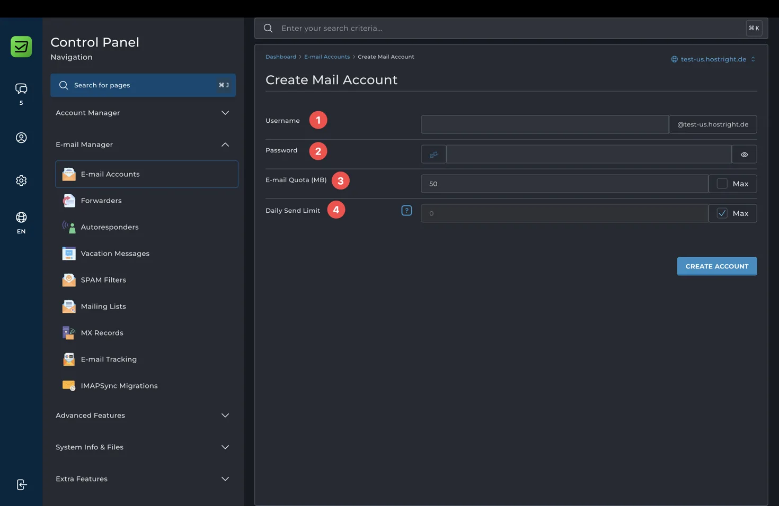Collapse the E-mail Manager section

[143, 144]
